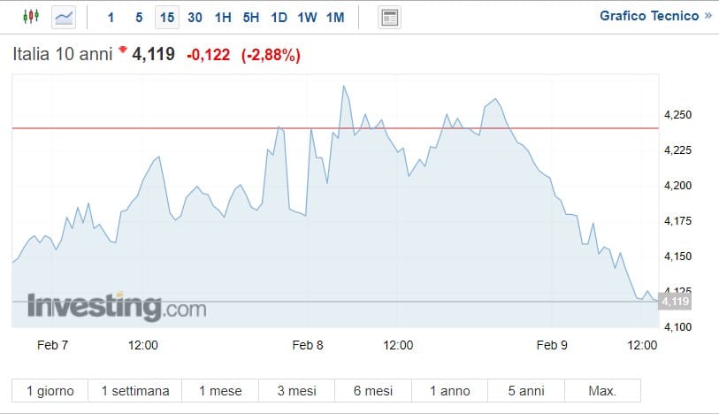Show the 1 giorno range

point(50,390)
